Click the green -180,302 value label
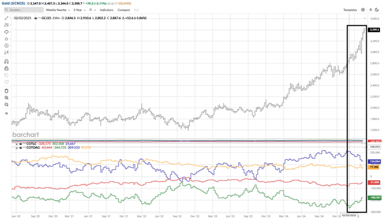 tap(374, 198)
